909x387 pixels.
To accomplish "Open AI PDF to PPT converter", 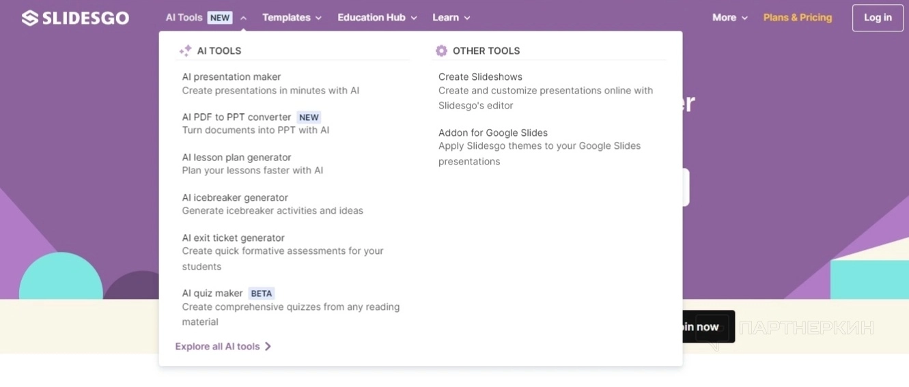I will [236, 117].
